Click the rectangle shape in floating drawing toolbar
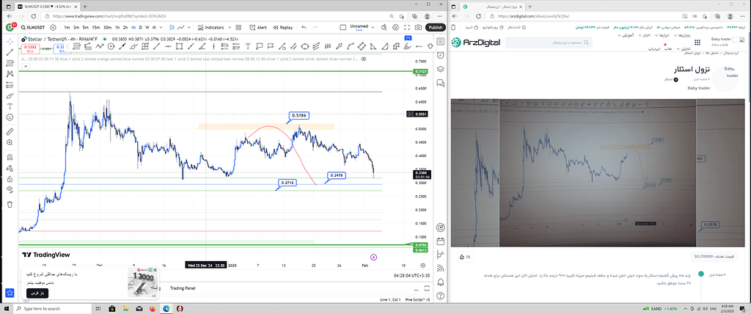The width and height of the screenshot is (751, 314). coord(179,46)
